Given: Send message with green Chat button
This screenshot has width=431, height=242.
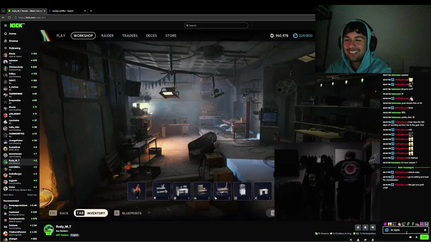Looking at the screenshot, I should coord(424,237).
